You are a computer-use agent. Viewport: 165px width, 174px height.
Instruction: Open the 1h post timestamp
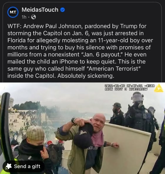coord(24,17)
